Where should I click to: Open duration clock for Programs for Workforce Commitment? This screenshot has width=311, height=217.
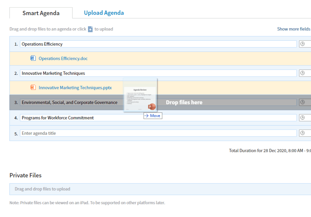[x=302, y=118]
